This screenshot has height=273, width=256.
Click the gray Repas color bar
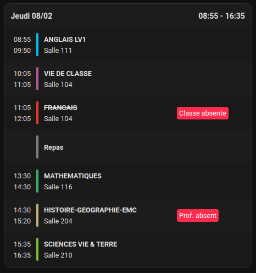click(37, 147)
